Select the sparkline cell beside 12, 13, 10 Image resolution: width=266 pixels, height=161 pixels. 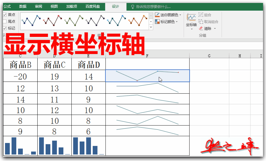coord(148,88)
